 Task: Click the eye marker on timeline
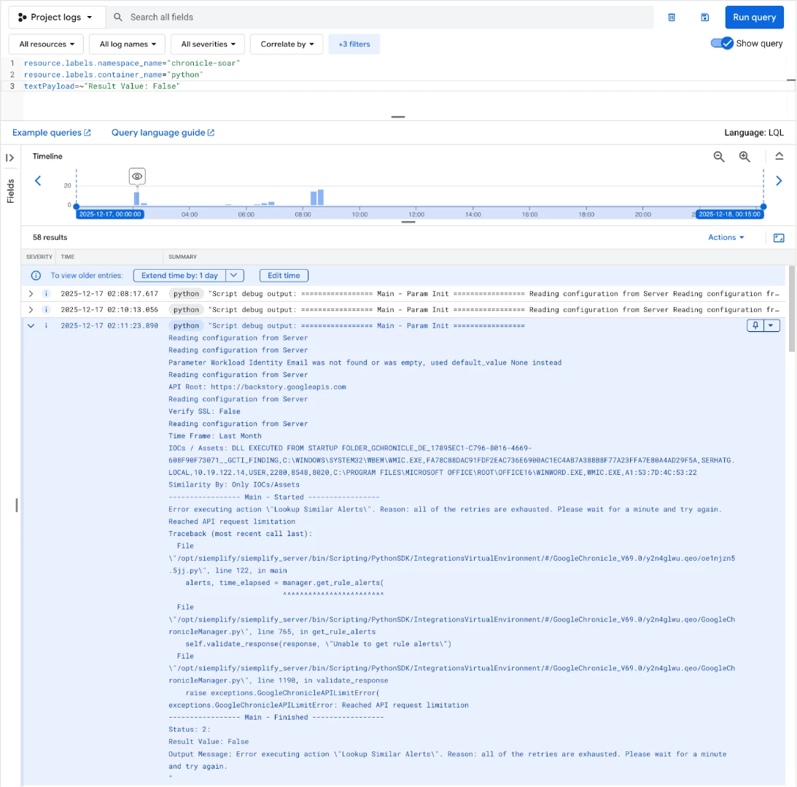(x=137, y=177)
